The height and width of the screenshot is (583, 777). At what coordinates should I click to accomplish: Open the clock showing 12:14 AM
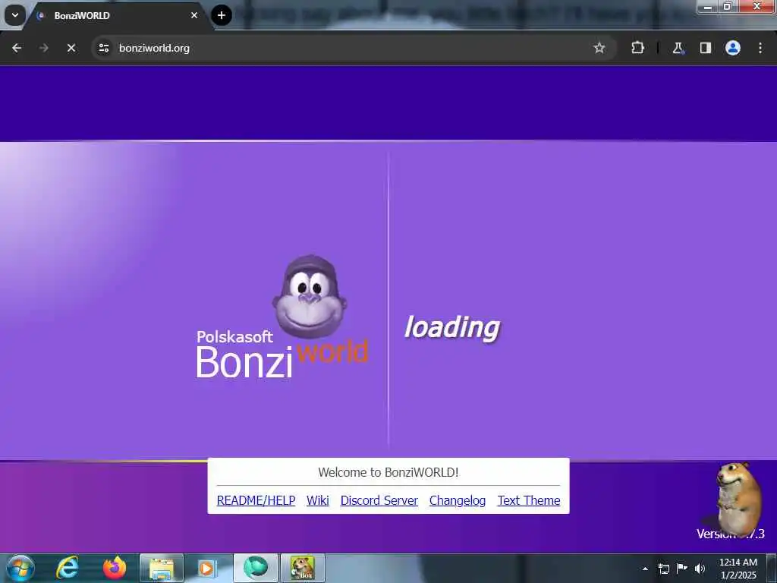[x=738, y=569]
